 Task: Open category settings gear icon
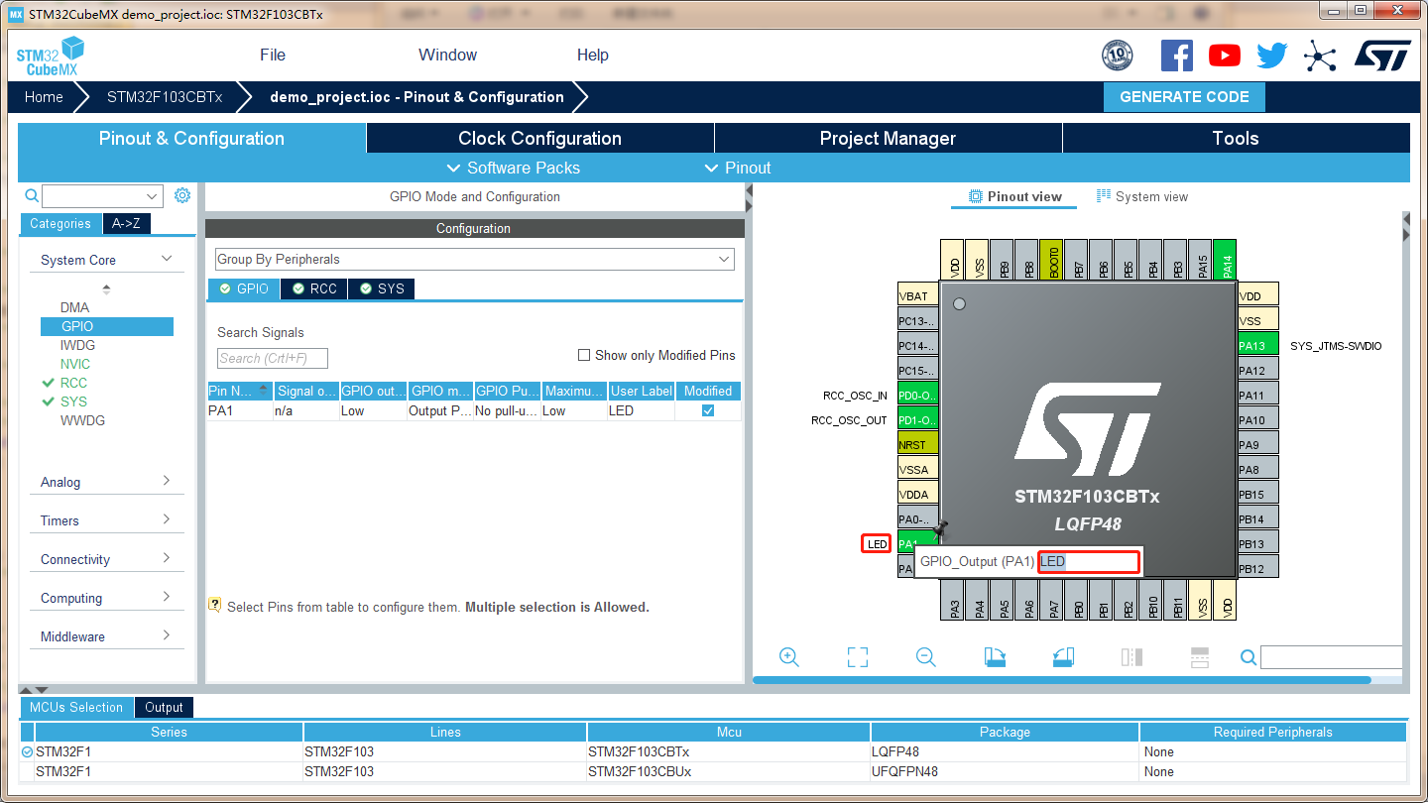click(182, 195)
